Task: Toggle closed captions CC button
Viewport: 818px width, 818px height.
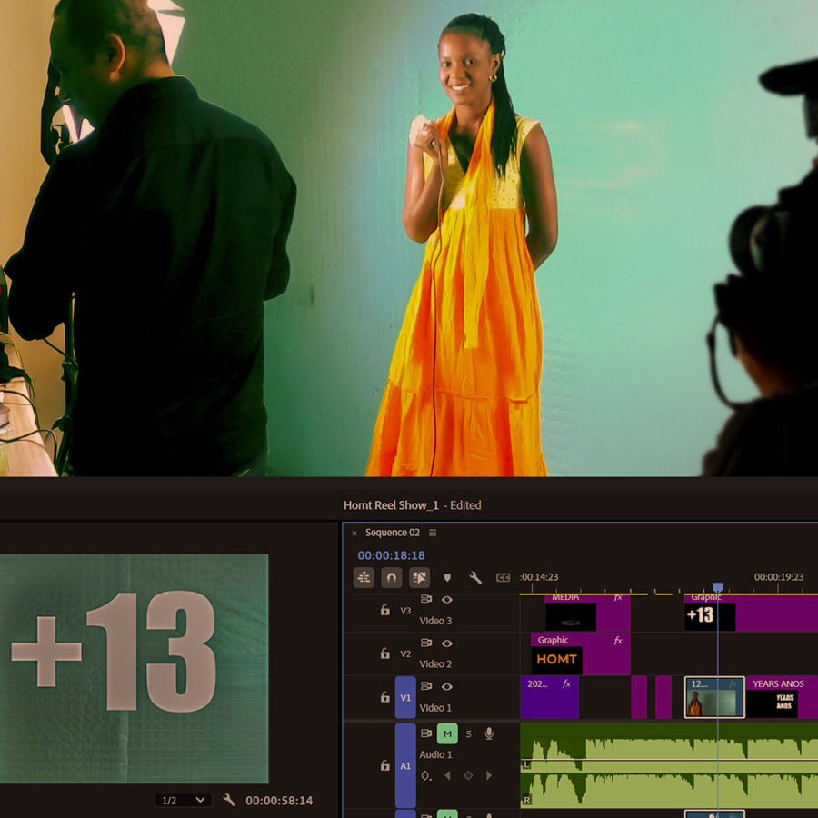Action: pyautogui.click(x=503, y=577)
